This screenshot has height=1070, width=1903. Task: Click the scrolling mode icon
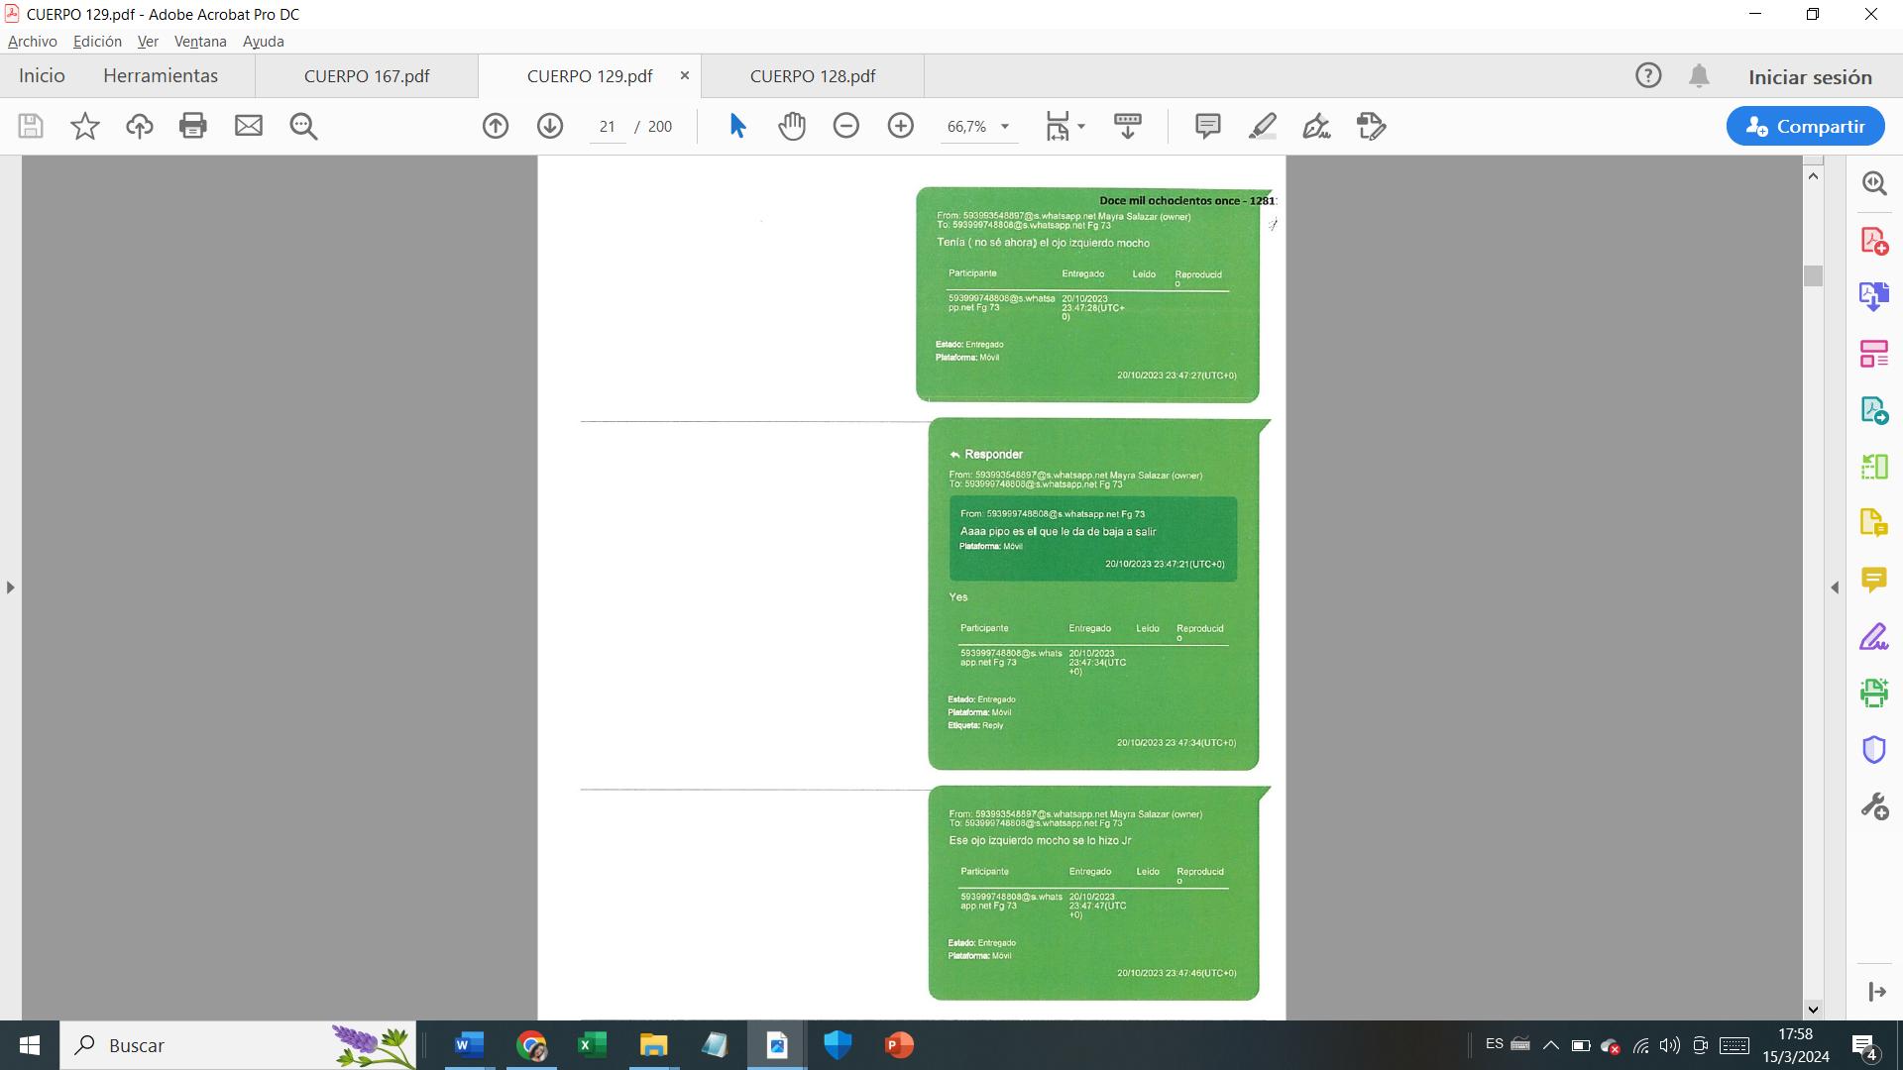(1128, 126)
